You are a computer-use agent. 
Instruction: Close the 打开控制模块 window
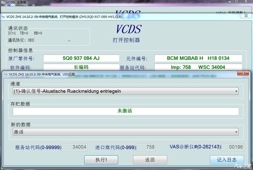(x=246, y=16)
